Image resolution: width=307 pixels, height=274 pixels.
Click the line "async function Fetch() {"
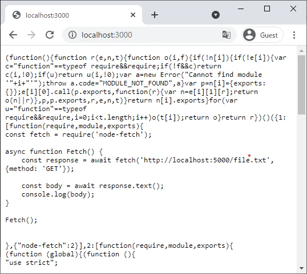(54, 152)
